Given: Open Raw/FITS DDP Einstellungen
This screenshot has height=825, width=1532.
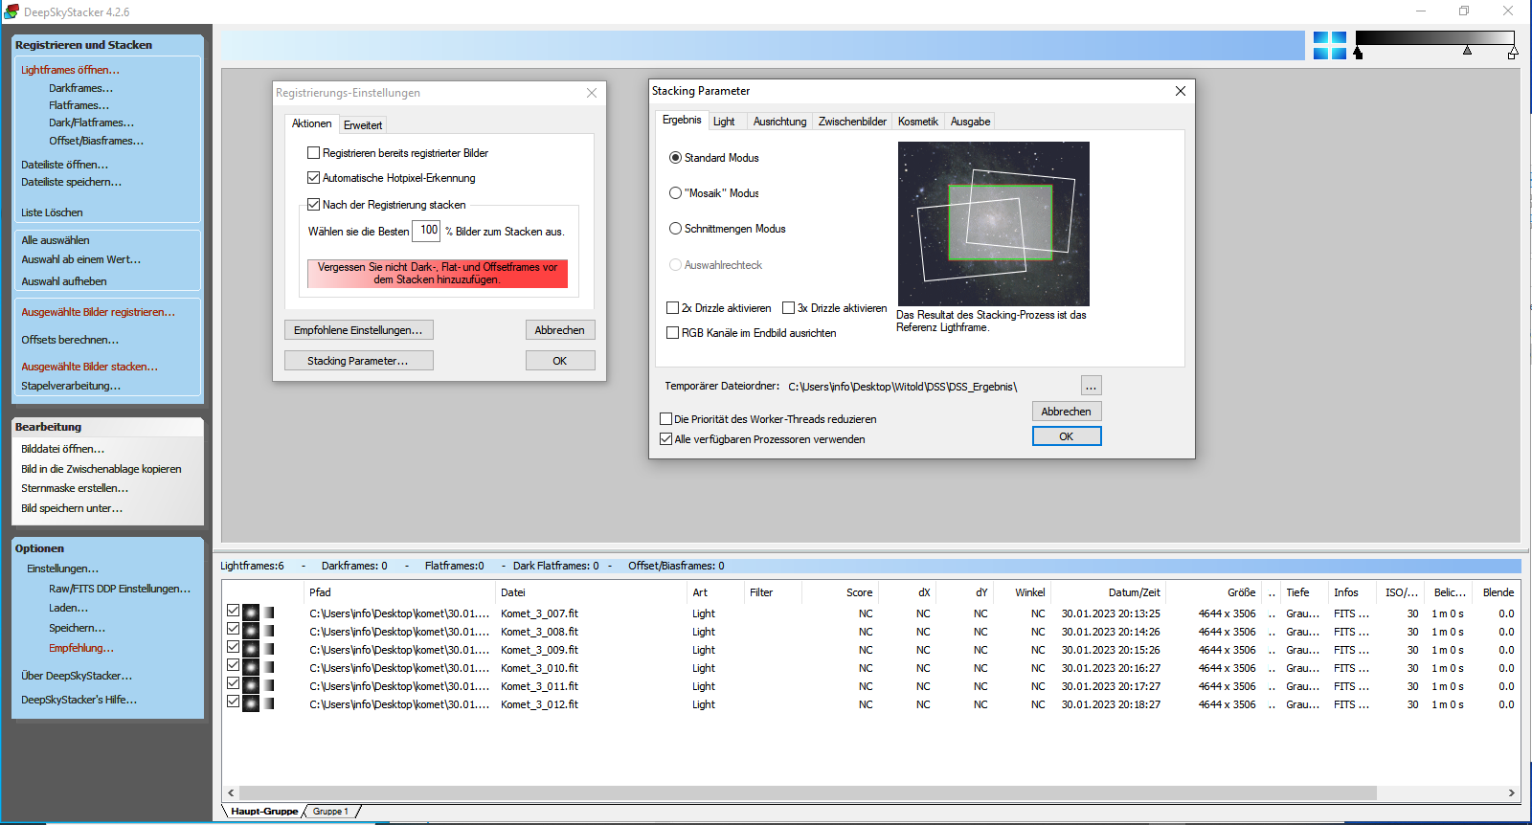Looking at the screenshot, I should click(120, 589).
